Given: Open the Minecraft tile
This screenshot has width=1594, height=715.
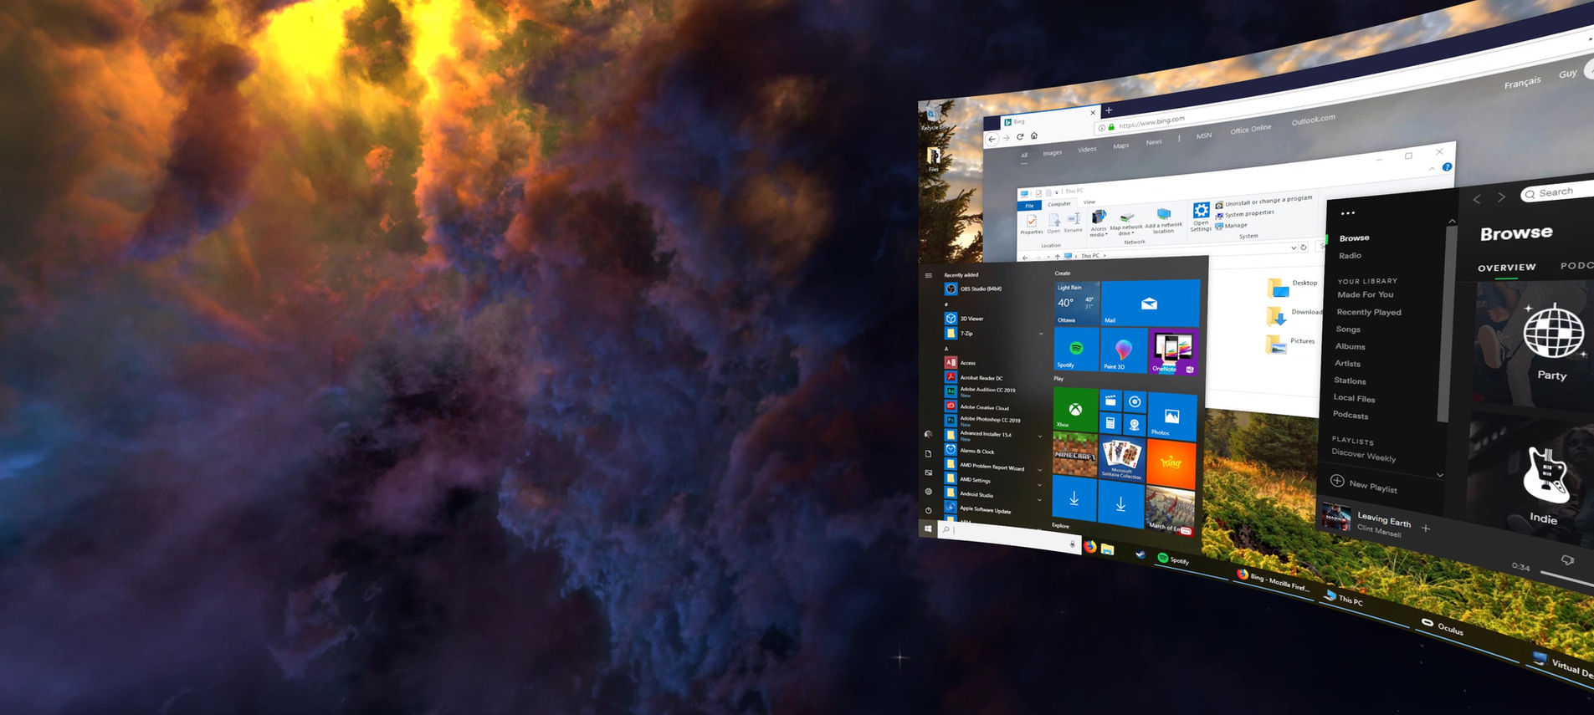Looking at the screenshot, I should point(1075,454).
